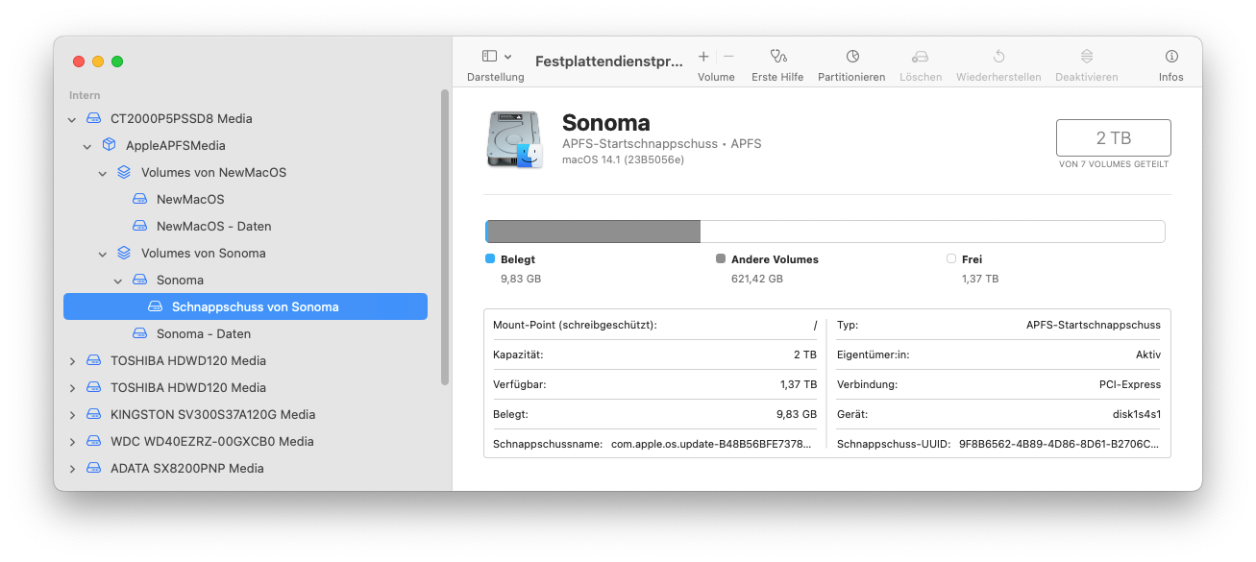
Task: Click the Erste Hilfe stethoscope icon
Action: click(x=777, y=57)
